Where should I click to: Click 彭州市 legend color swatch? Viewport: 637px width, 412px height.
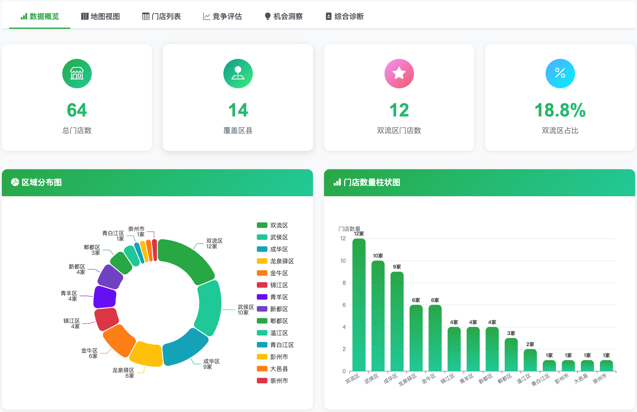point(262,357)
